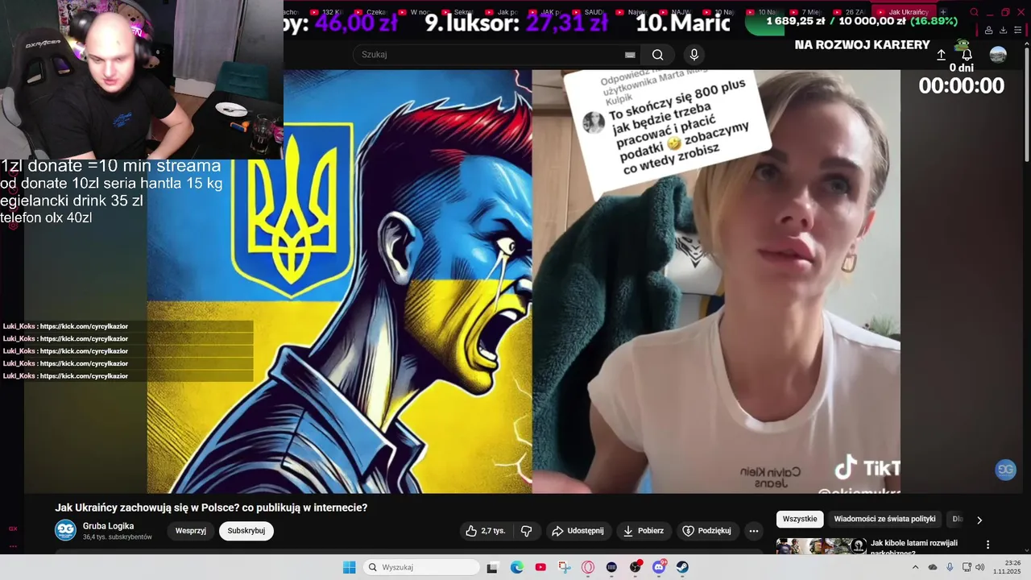The height and width of the screenshot is (580, 1031).
Task: Click the video title 'Jak Ukraińcy zachowują się w Polsce?'
Action: (211, 507)
